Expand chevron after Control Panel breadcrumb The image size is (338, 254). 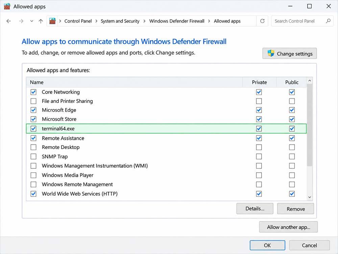point(96,21)
